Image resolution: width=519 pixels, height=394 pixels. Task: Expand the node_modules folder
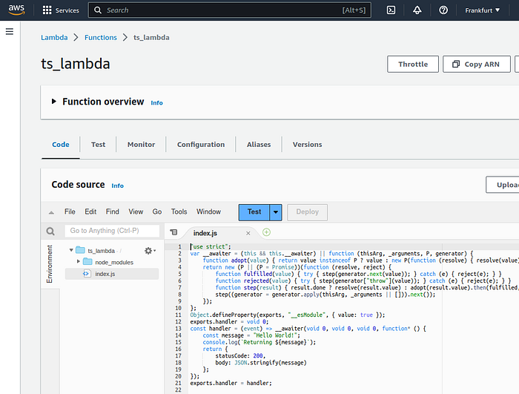point(79,262)
